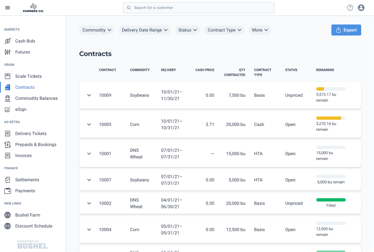Screen dimensions: 374x252
Task: Open Settlements link
Action: (x=27, y=180)
